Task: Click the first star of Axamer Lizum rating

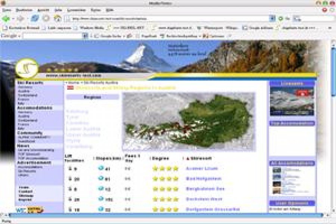Action: (x=155, y=168)
